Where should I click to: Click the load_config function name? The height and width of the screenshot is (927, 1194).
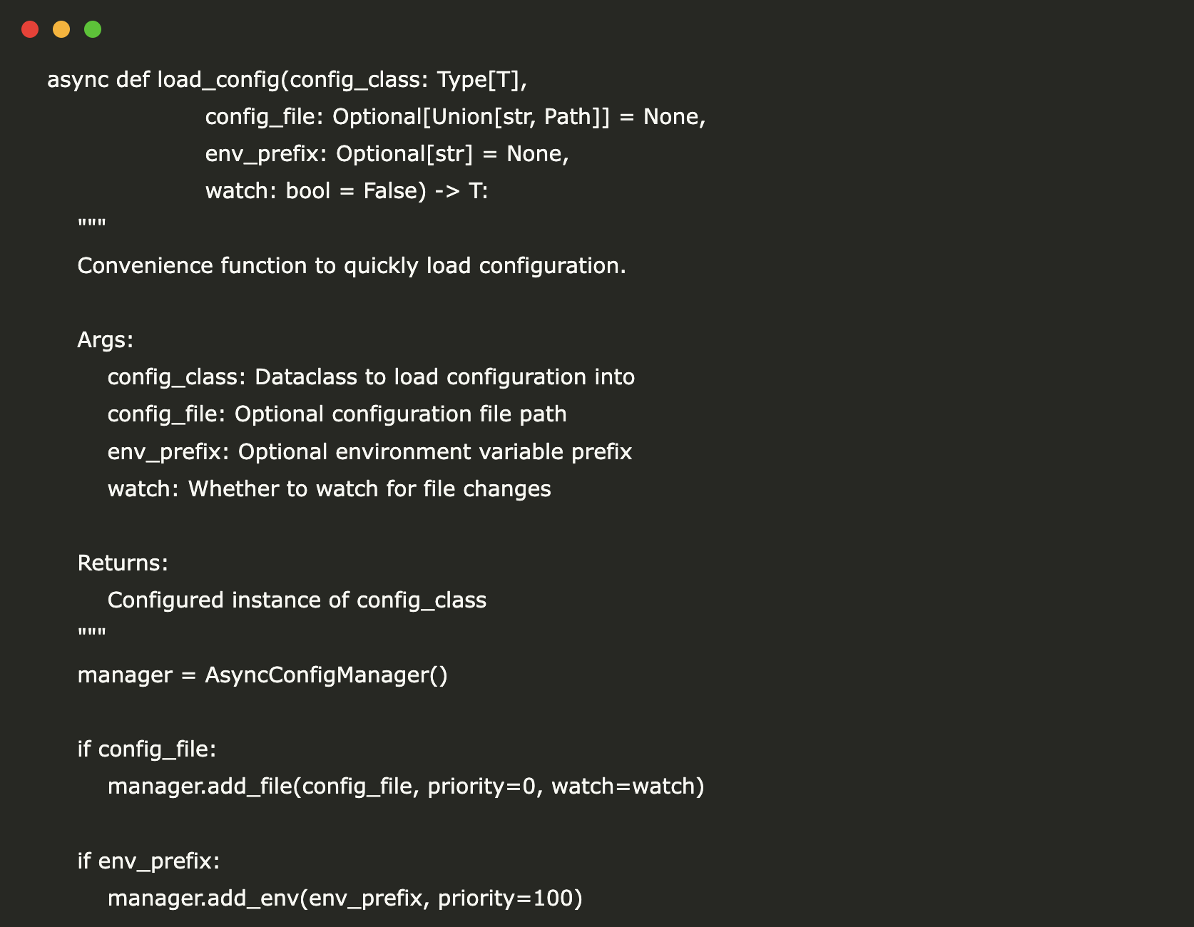(218, 80)
